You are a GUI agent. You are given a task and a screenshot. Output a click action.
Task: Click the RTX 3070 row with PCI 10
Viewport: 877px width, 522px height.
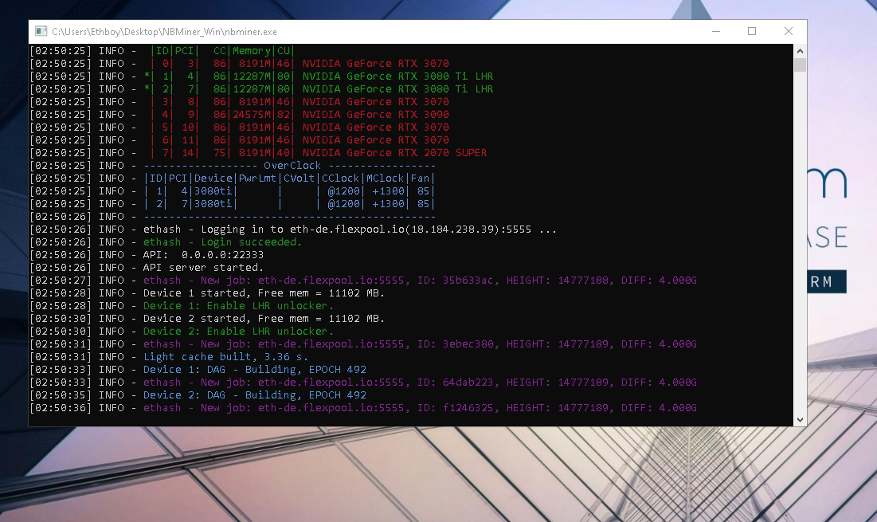click(300, 127)
